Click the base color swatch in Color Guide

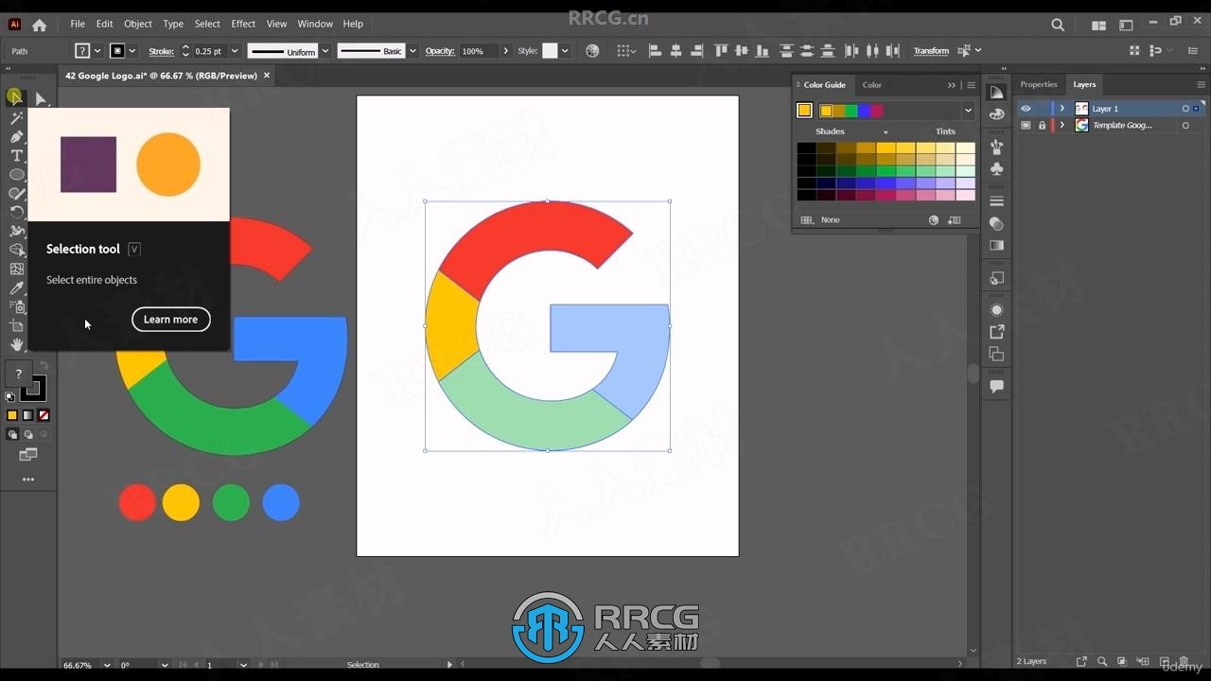(804, 111)
